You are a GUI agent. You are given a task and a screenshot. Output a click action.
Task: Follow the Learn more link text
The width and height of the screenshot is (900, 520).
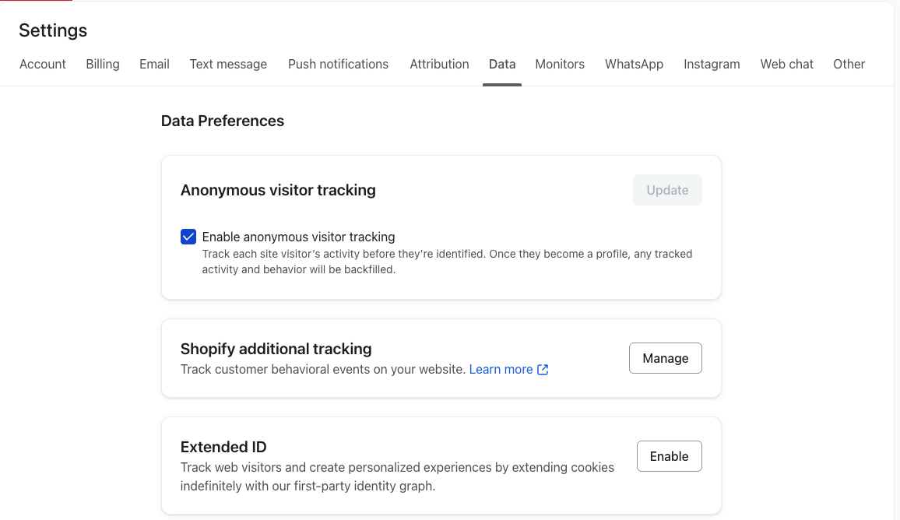pyautogui.click(x=501, y=370)
